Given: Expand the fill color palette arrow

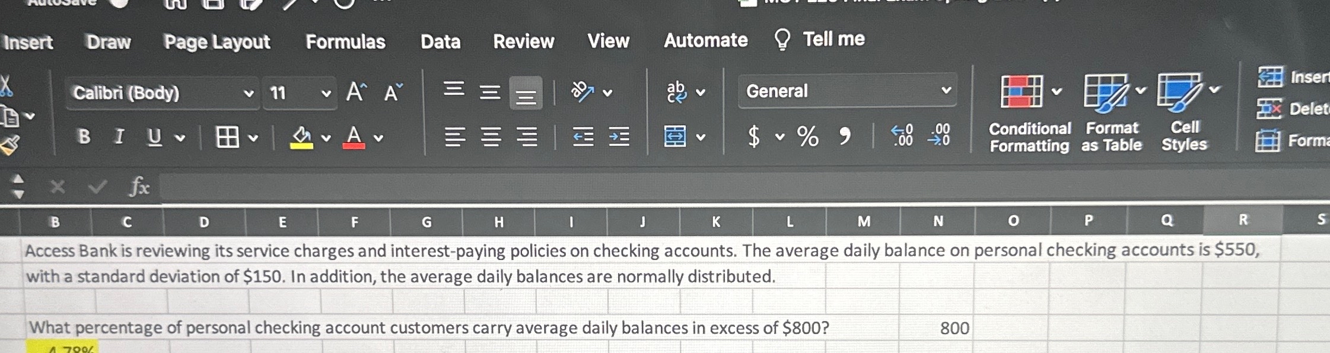Looking at the screenshot, I should tap(326, 139).
